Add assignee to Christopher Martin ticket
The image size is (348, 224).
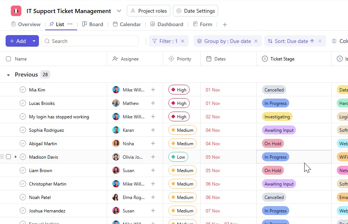point(153,184)
